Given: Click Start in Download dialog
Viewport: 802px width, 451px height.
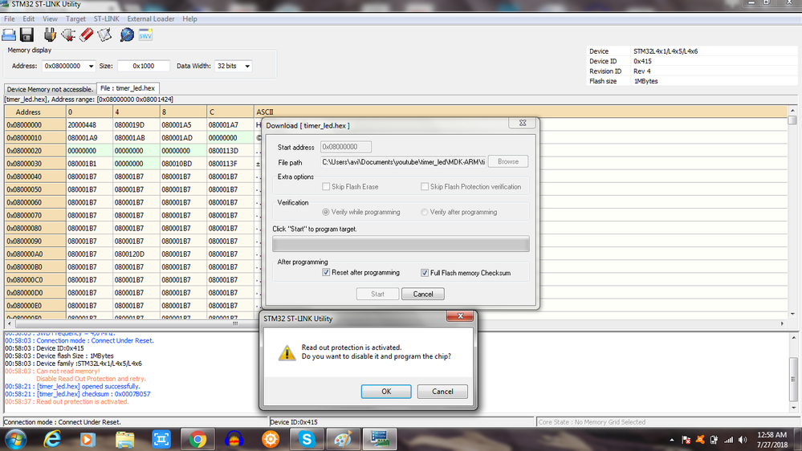Looking at the screenshot, I should point(377,294).
